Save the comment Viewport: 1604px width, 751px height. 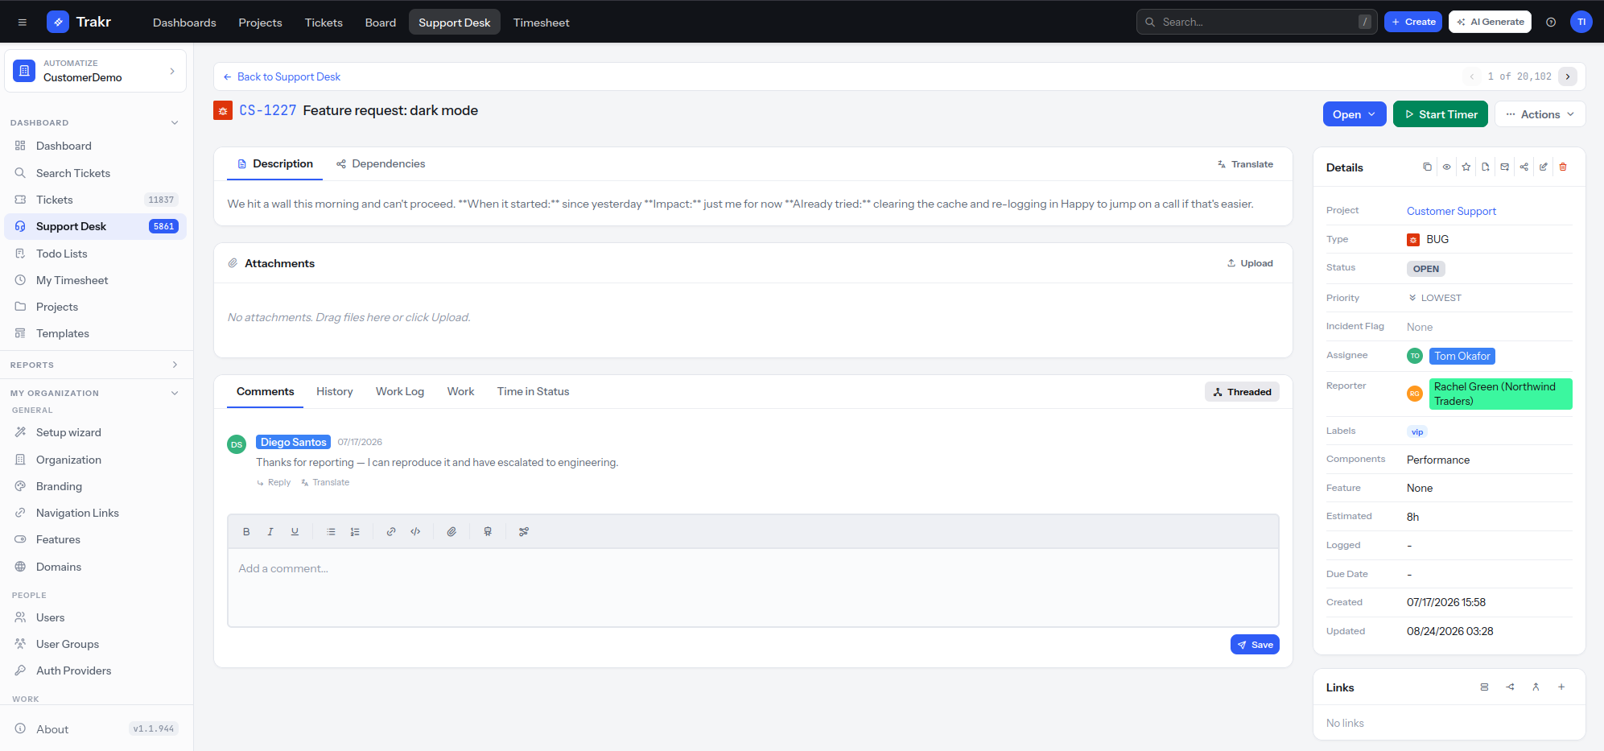tap(1255, 645)
